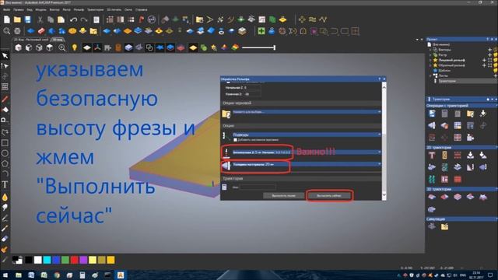Click first icon in 3D trajectories section
Image resolution: width=498 pixels, height=280 pixels.
click(432, 197)
